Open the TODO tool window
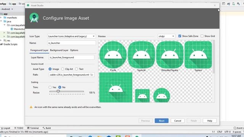The height and width of the screenshot is (137, 244). (19, 128)
